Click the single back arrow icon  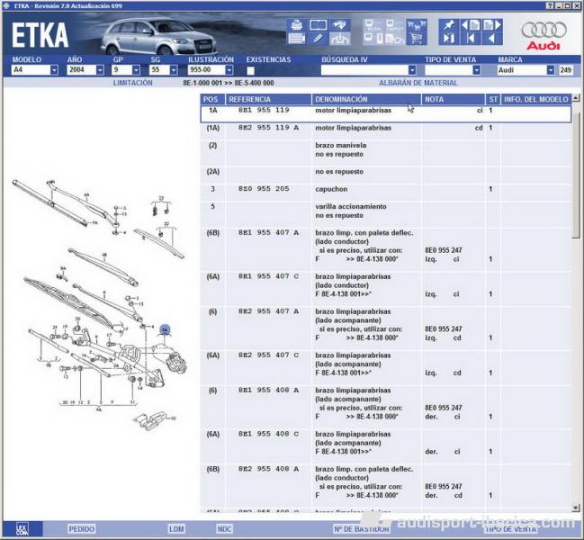(x=492, y=39)
